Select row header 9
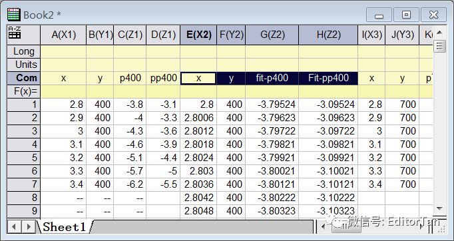The height and width of the screenshot is (241, 454). point(24,211)
